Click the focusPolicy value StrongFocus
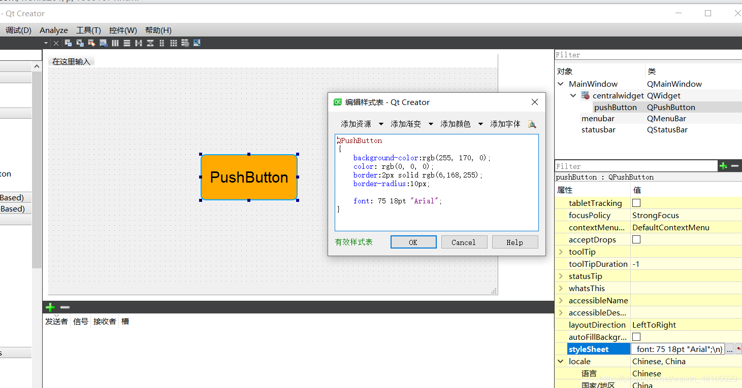Viewport: 742px width, 388px height. pos(655,215)
